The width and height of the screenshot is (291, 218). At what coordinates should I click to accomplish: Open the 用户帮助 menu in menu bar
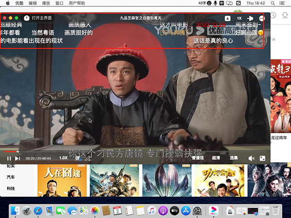tap(77, 3)
